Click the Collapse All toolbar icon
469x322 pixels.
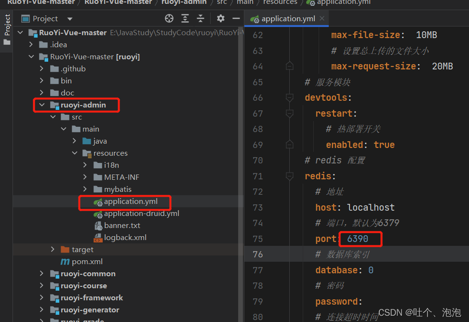(x=201, y=18)
